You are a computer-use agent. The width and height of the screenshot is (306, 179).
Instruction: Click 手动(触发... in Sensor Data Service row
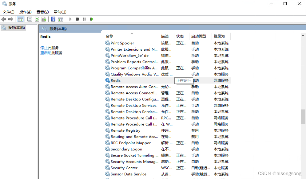201,174
